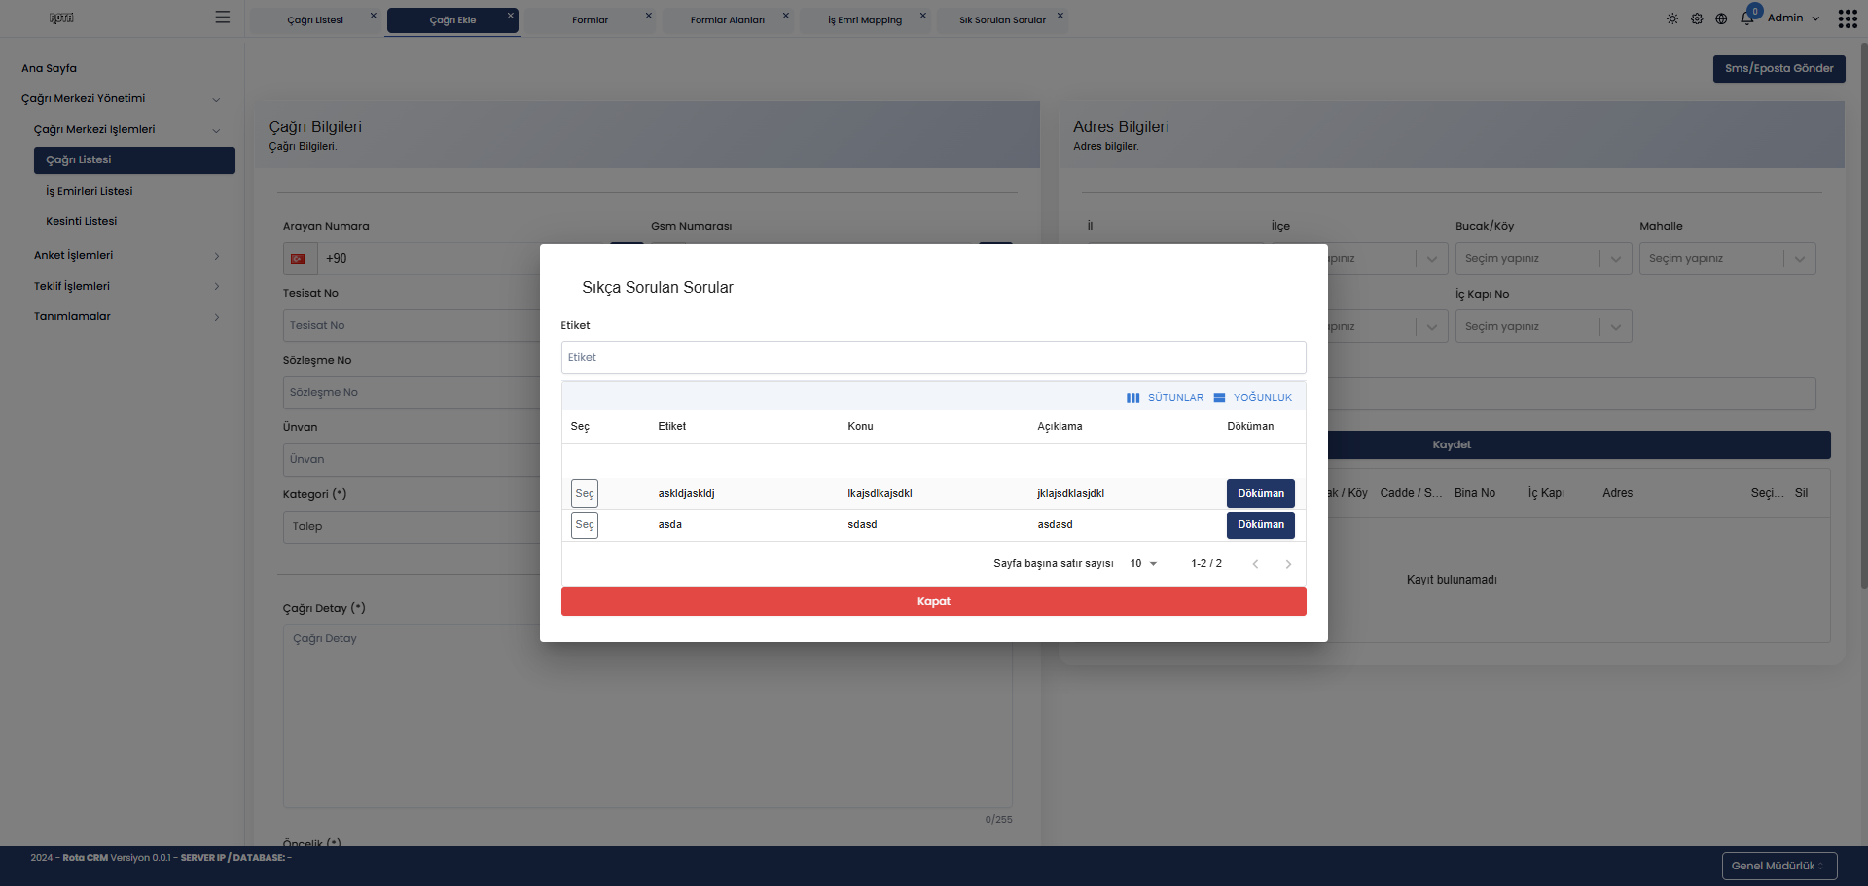Click the sdasd Konu cell
1868x886 pixels.
(x=862, y=525)
